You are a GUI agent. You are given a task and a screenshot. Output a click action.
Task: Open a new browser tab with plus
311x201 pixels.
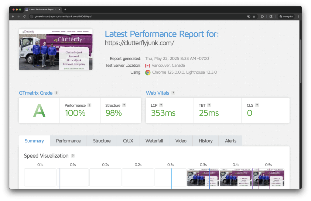pos(65,9)
